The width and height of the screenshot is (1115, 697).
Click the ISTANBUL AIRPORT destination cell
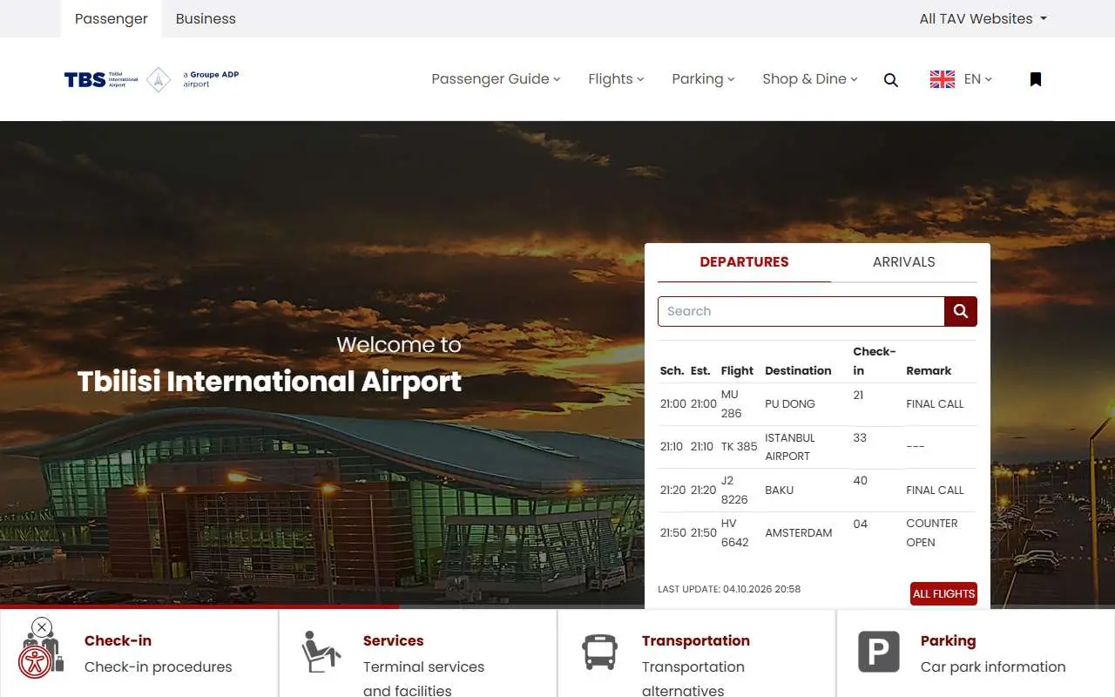790,447
